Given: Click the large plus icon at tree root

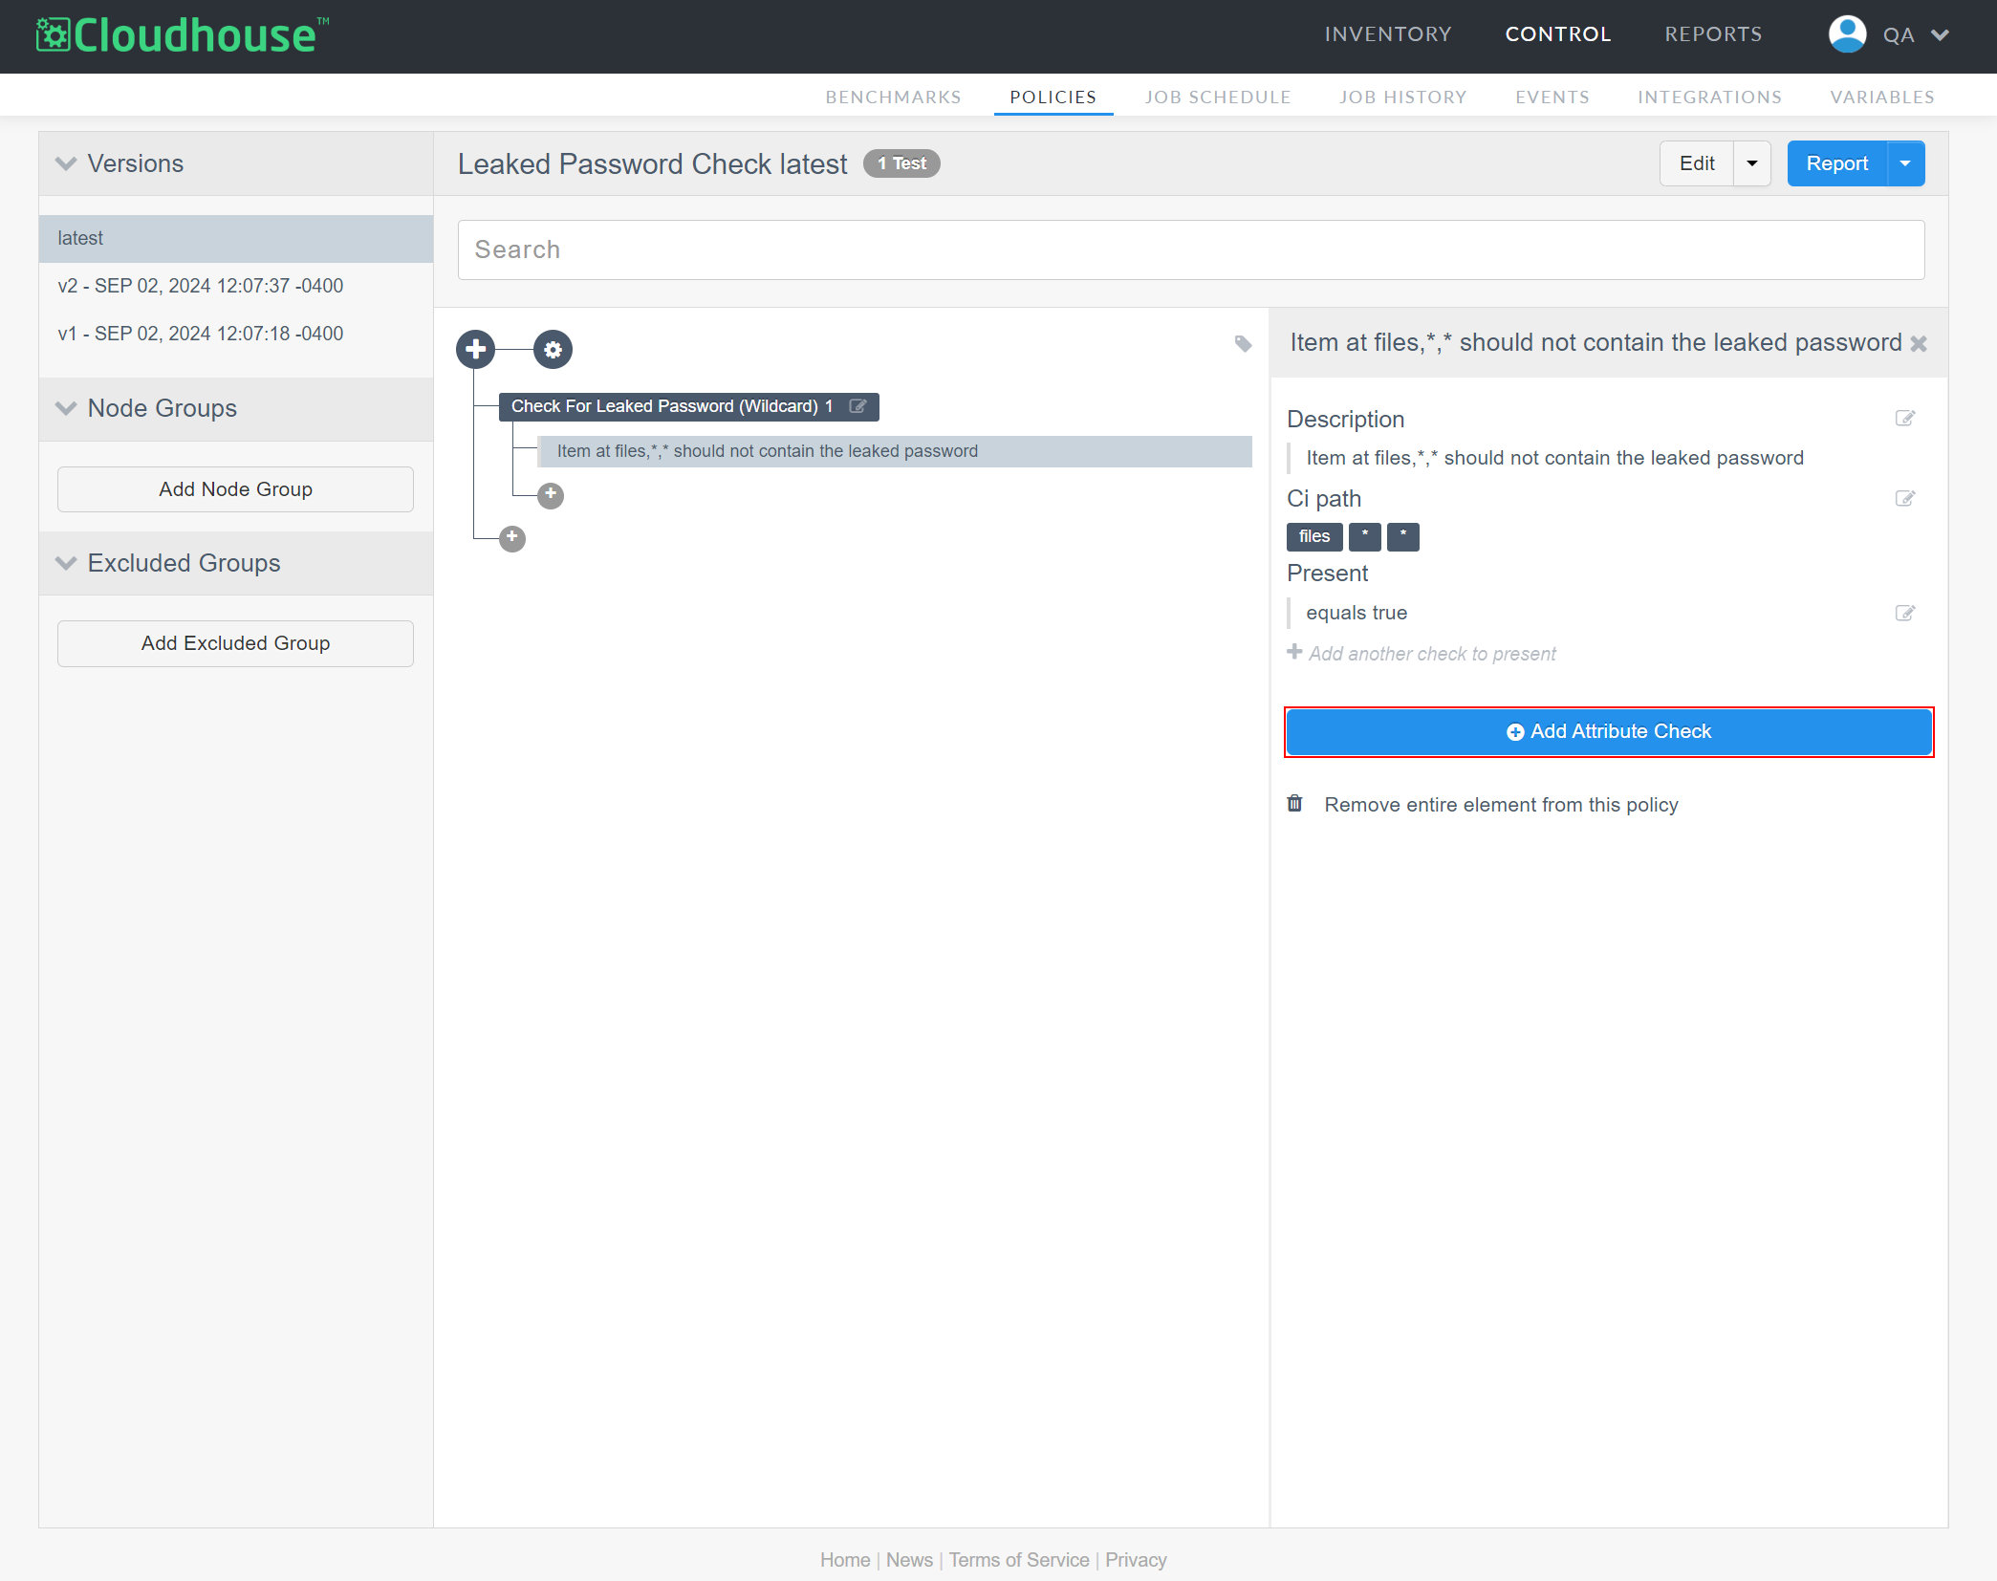Looking at the screenshot, I should pyautogui.click(x=476, y=350).
